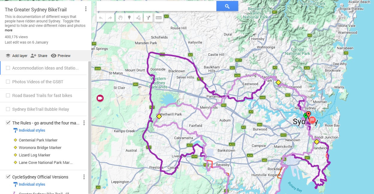This screenshot has width=374, height=194.
Task: Enable the Sydney BikeTrail Bubble Relay layer
Action: [8, 109]
